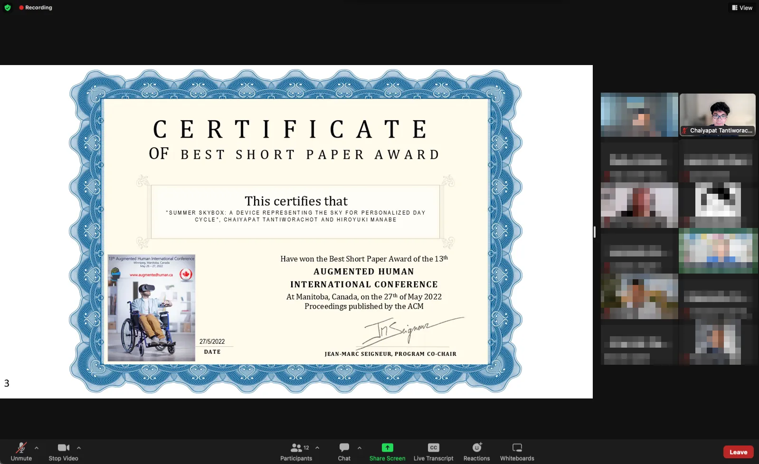
Task: Open the View layout menu
Action: (x=742, y=8)
